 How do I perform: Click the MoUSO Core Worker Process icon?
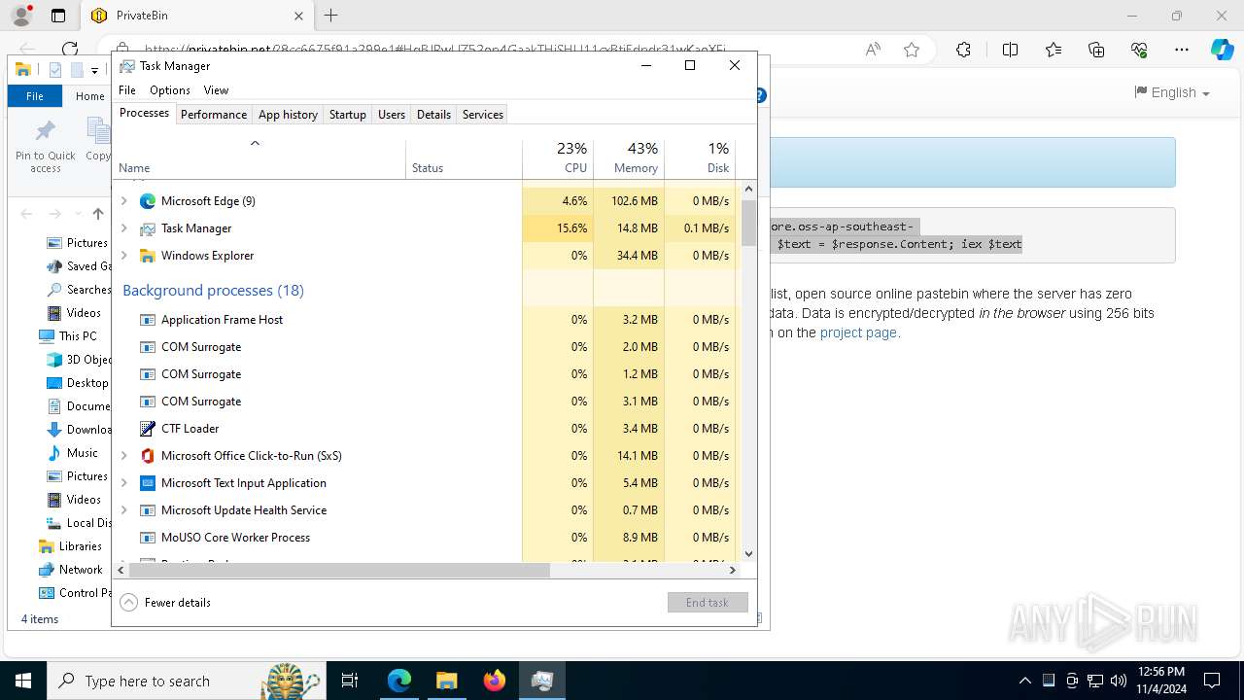pyautogui.click(x=148, y=538)
